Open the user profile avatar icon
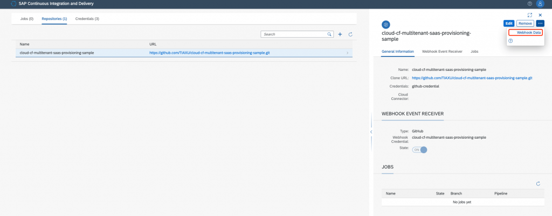Screen dimensions: 552x216 click(540, 4)
